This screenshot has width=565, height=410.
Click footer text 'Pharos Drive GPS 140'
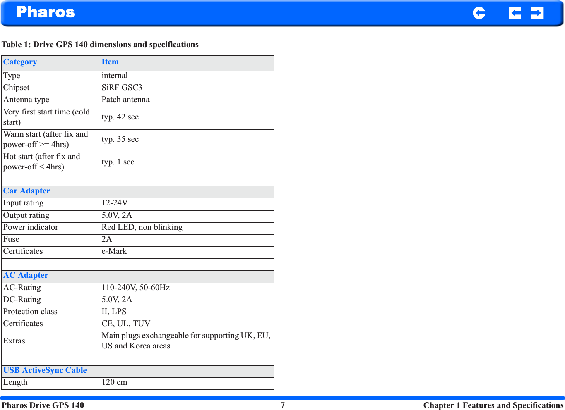tap(43, 405)
